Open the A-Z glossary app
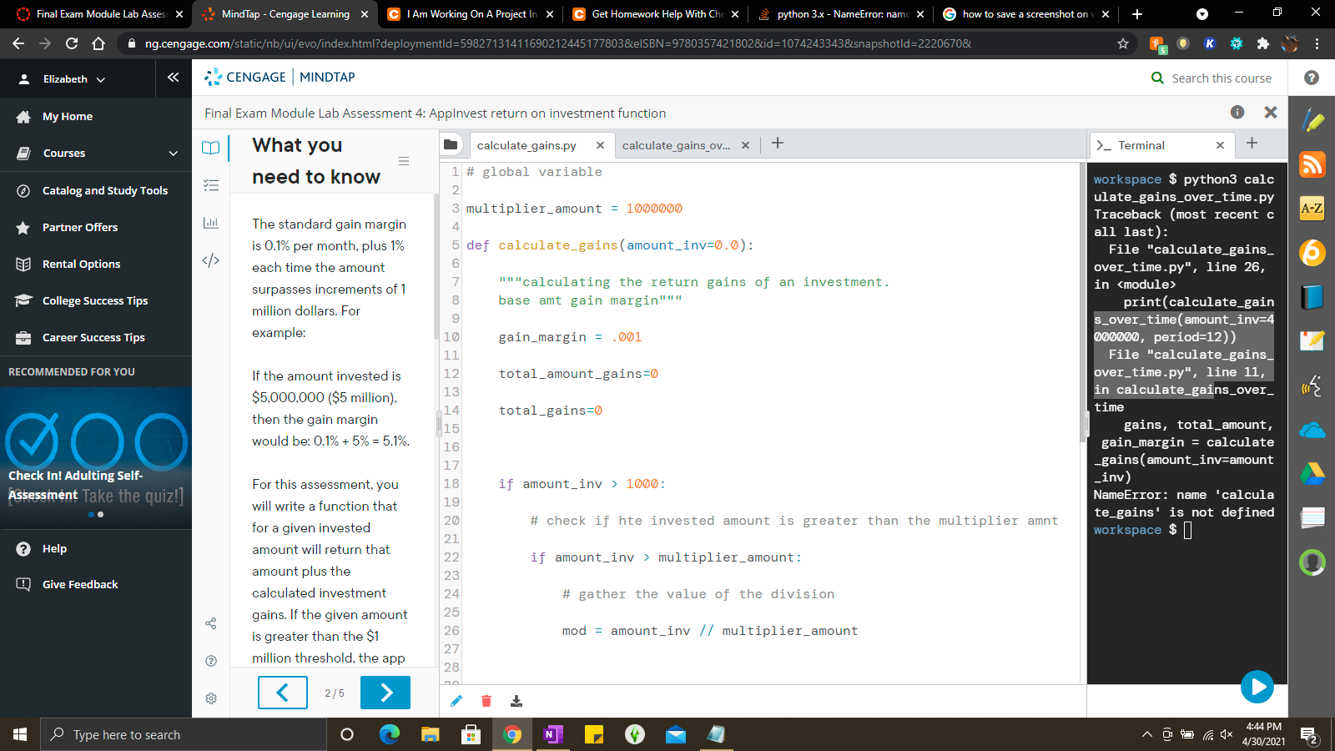Viewport: 1335px width, 751px height. click(1312, 209)
